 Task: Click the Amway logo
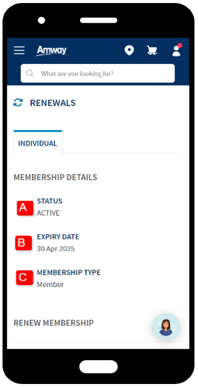click(51, 51)
